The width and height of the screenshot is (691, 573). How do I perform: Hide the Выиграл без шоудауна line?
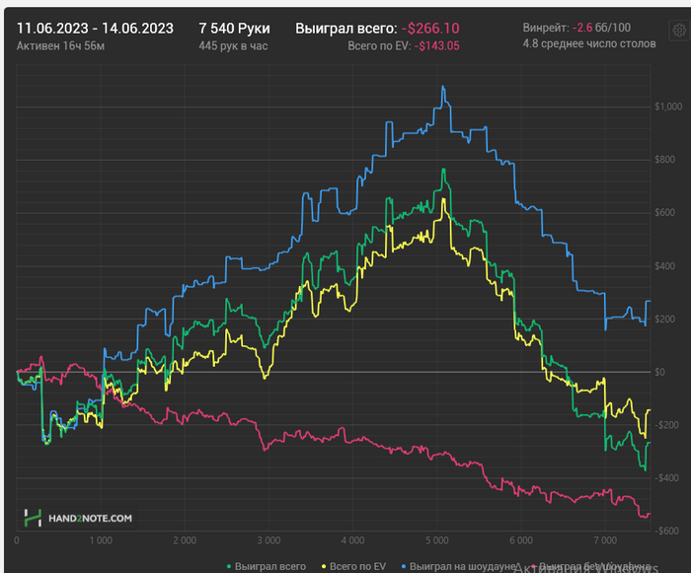click(x=594, y=567)
